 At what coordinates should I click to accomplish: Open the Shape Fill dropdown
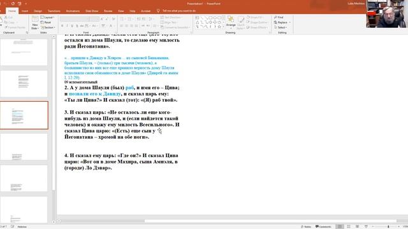tap(255, 17)
